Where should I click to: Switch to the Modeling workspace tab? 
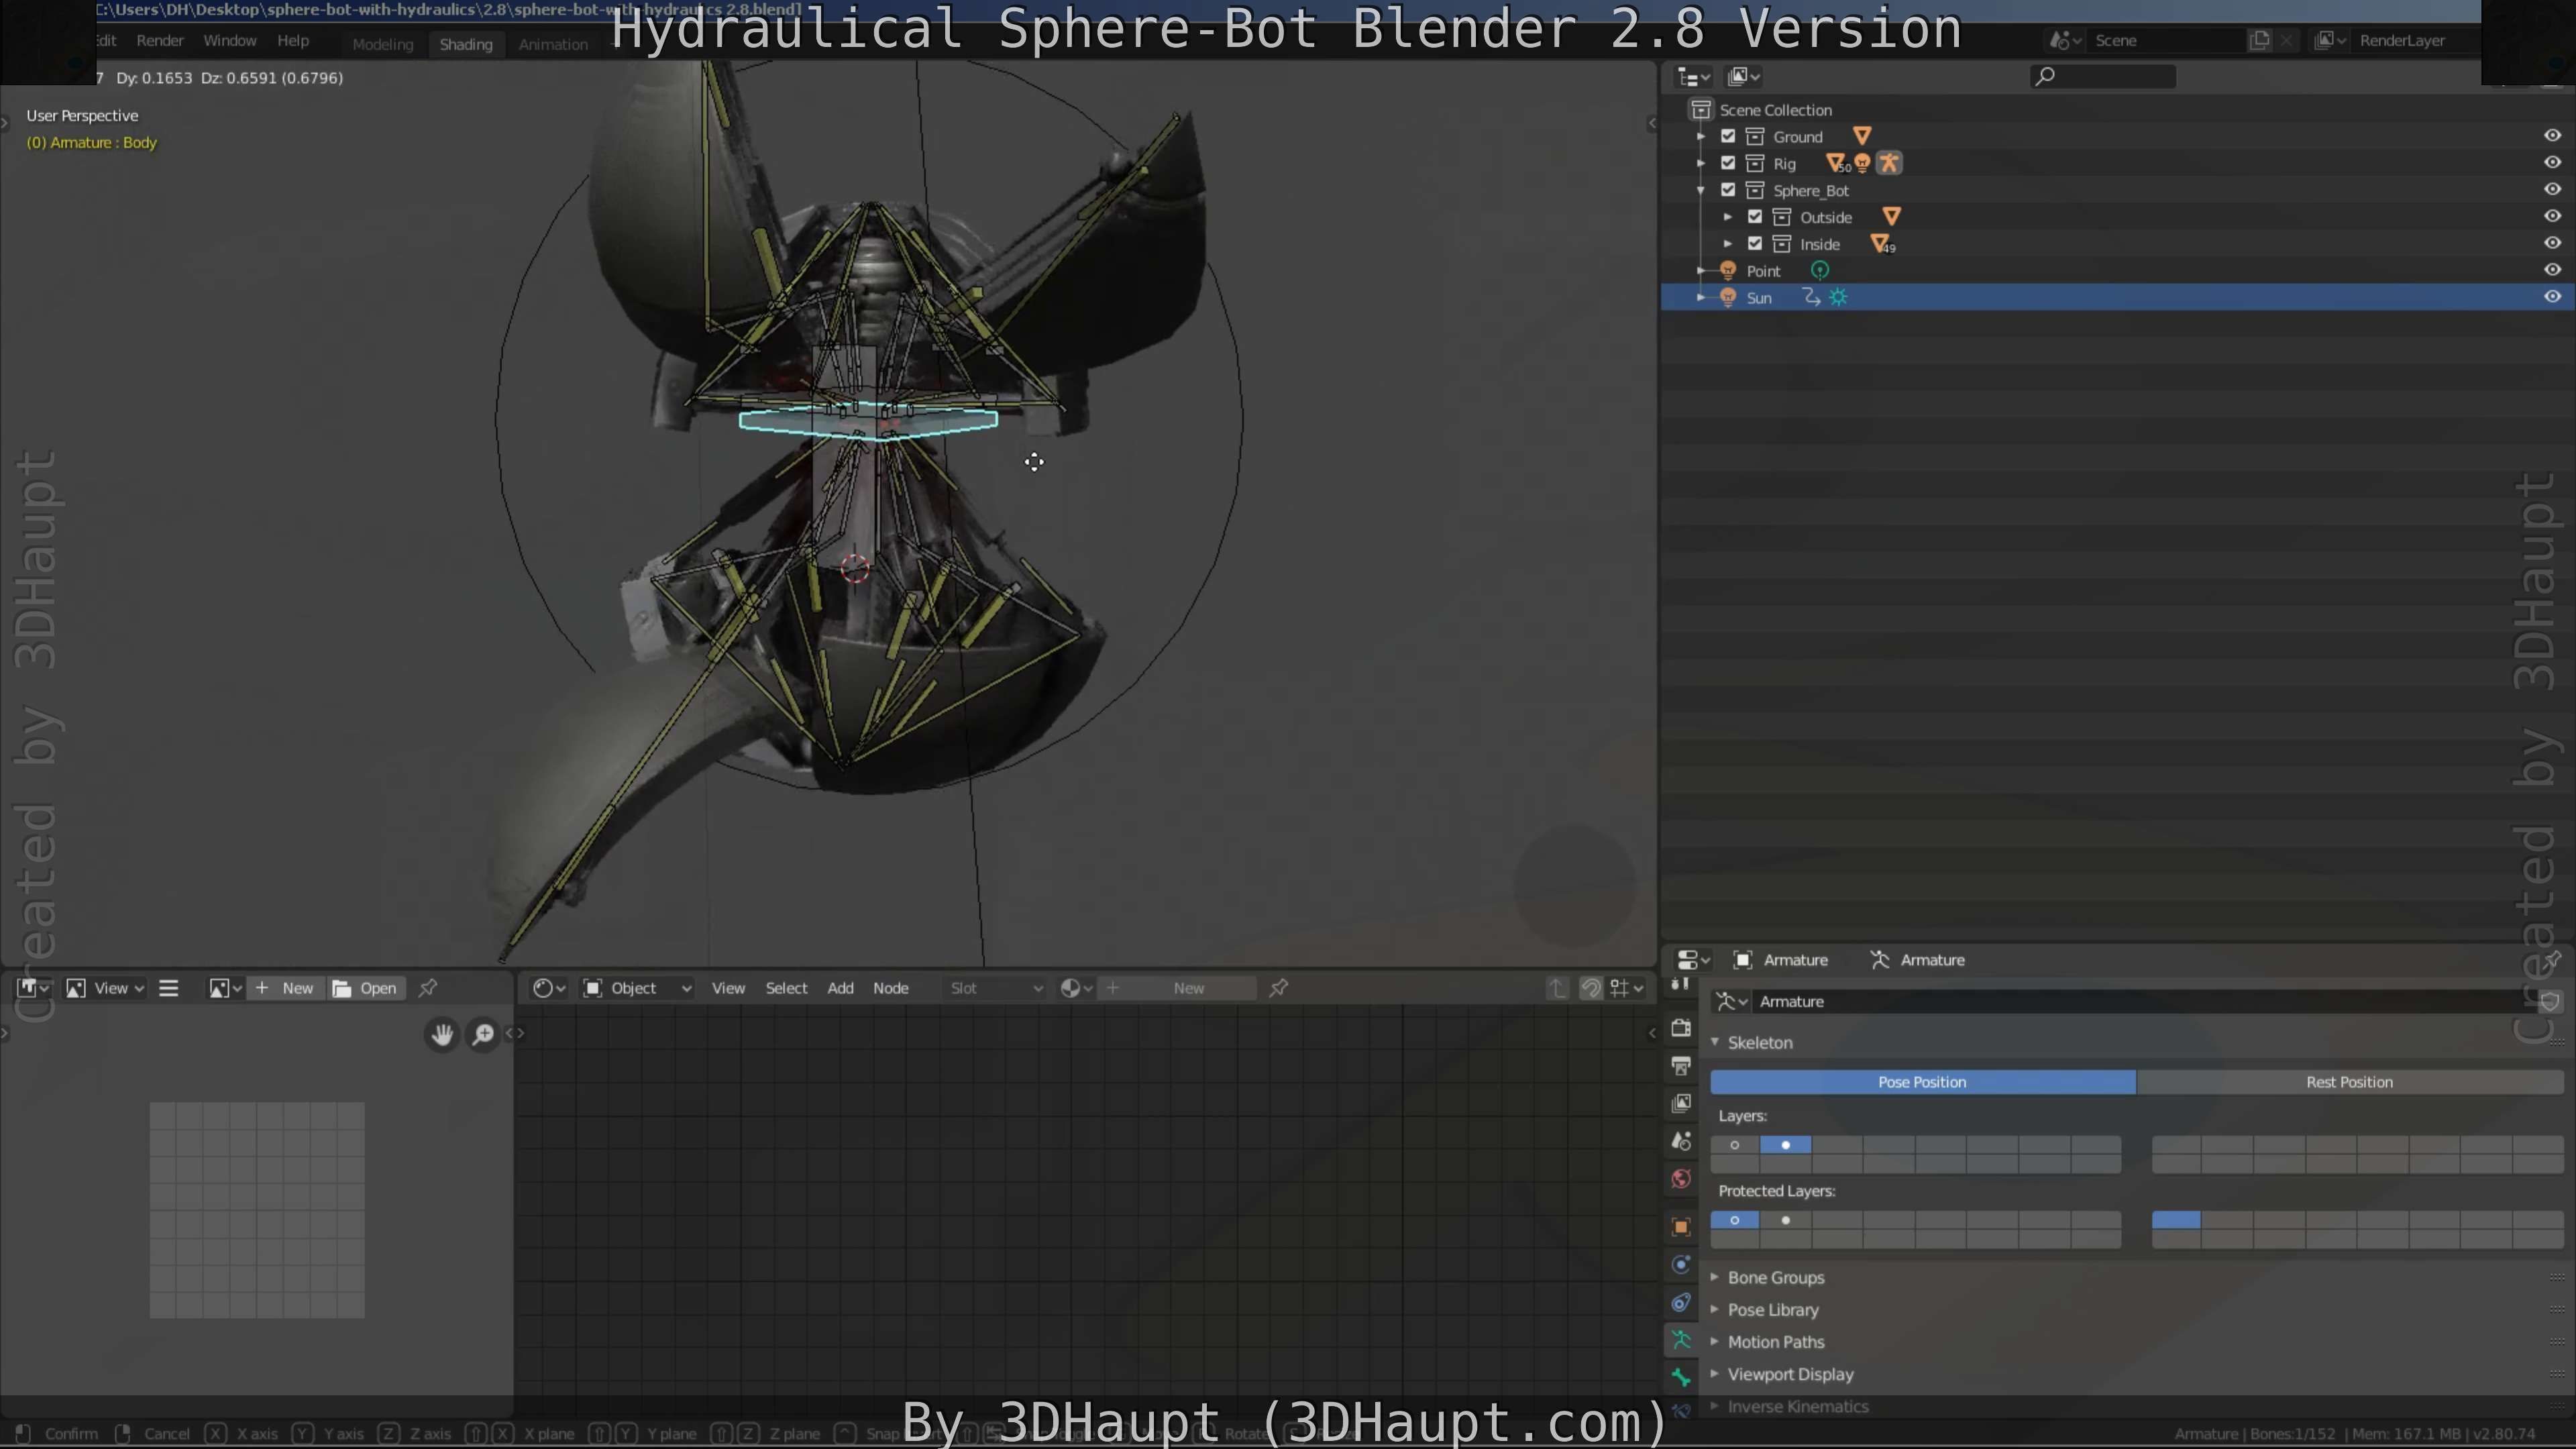click(x=382, y=44)
